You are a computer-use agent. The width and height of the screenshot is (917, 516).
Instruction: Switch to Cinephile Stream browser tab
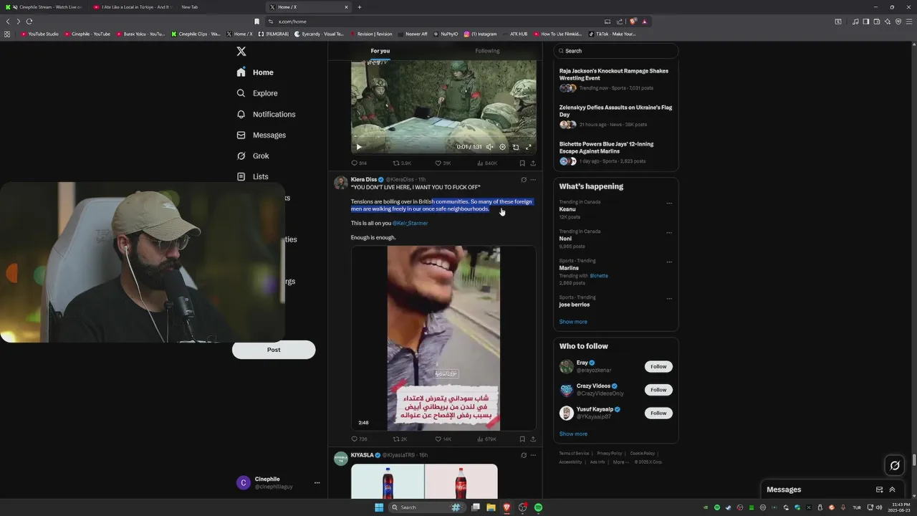tap(43, 7)
